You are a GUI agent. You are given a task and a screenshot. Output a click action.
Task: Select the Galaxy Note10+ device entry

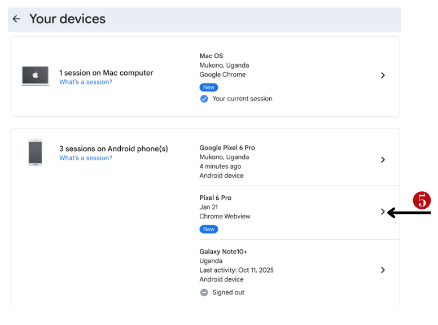[x=224, y=252]
